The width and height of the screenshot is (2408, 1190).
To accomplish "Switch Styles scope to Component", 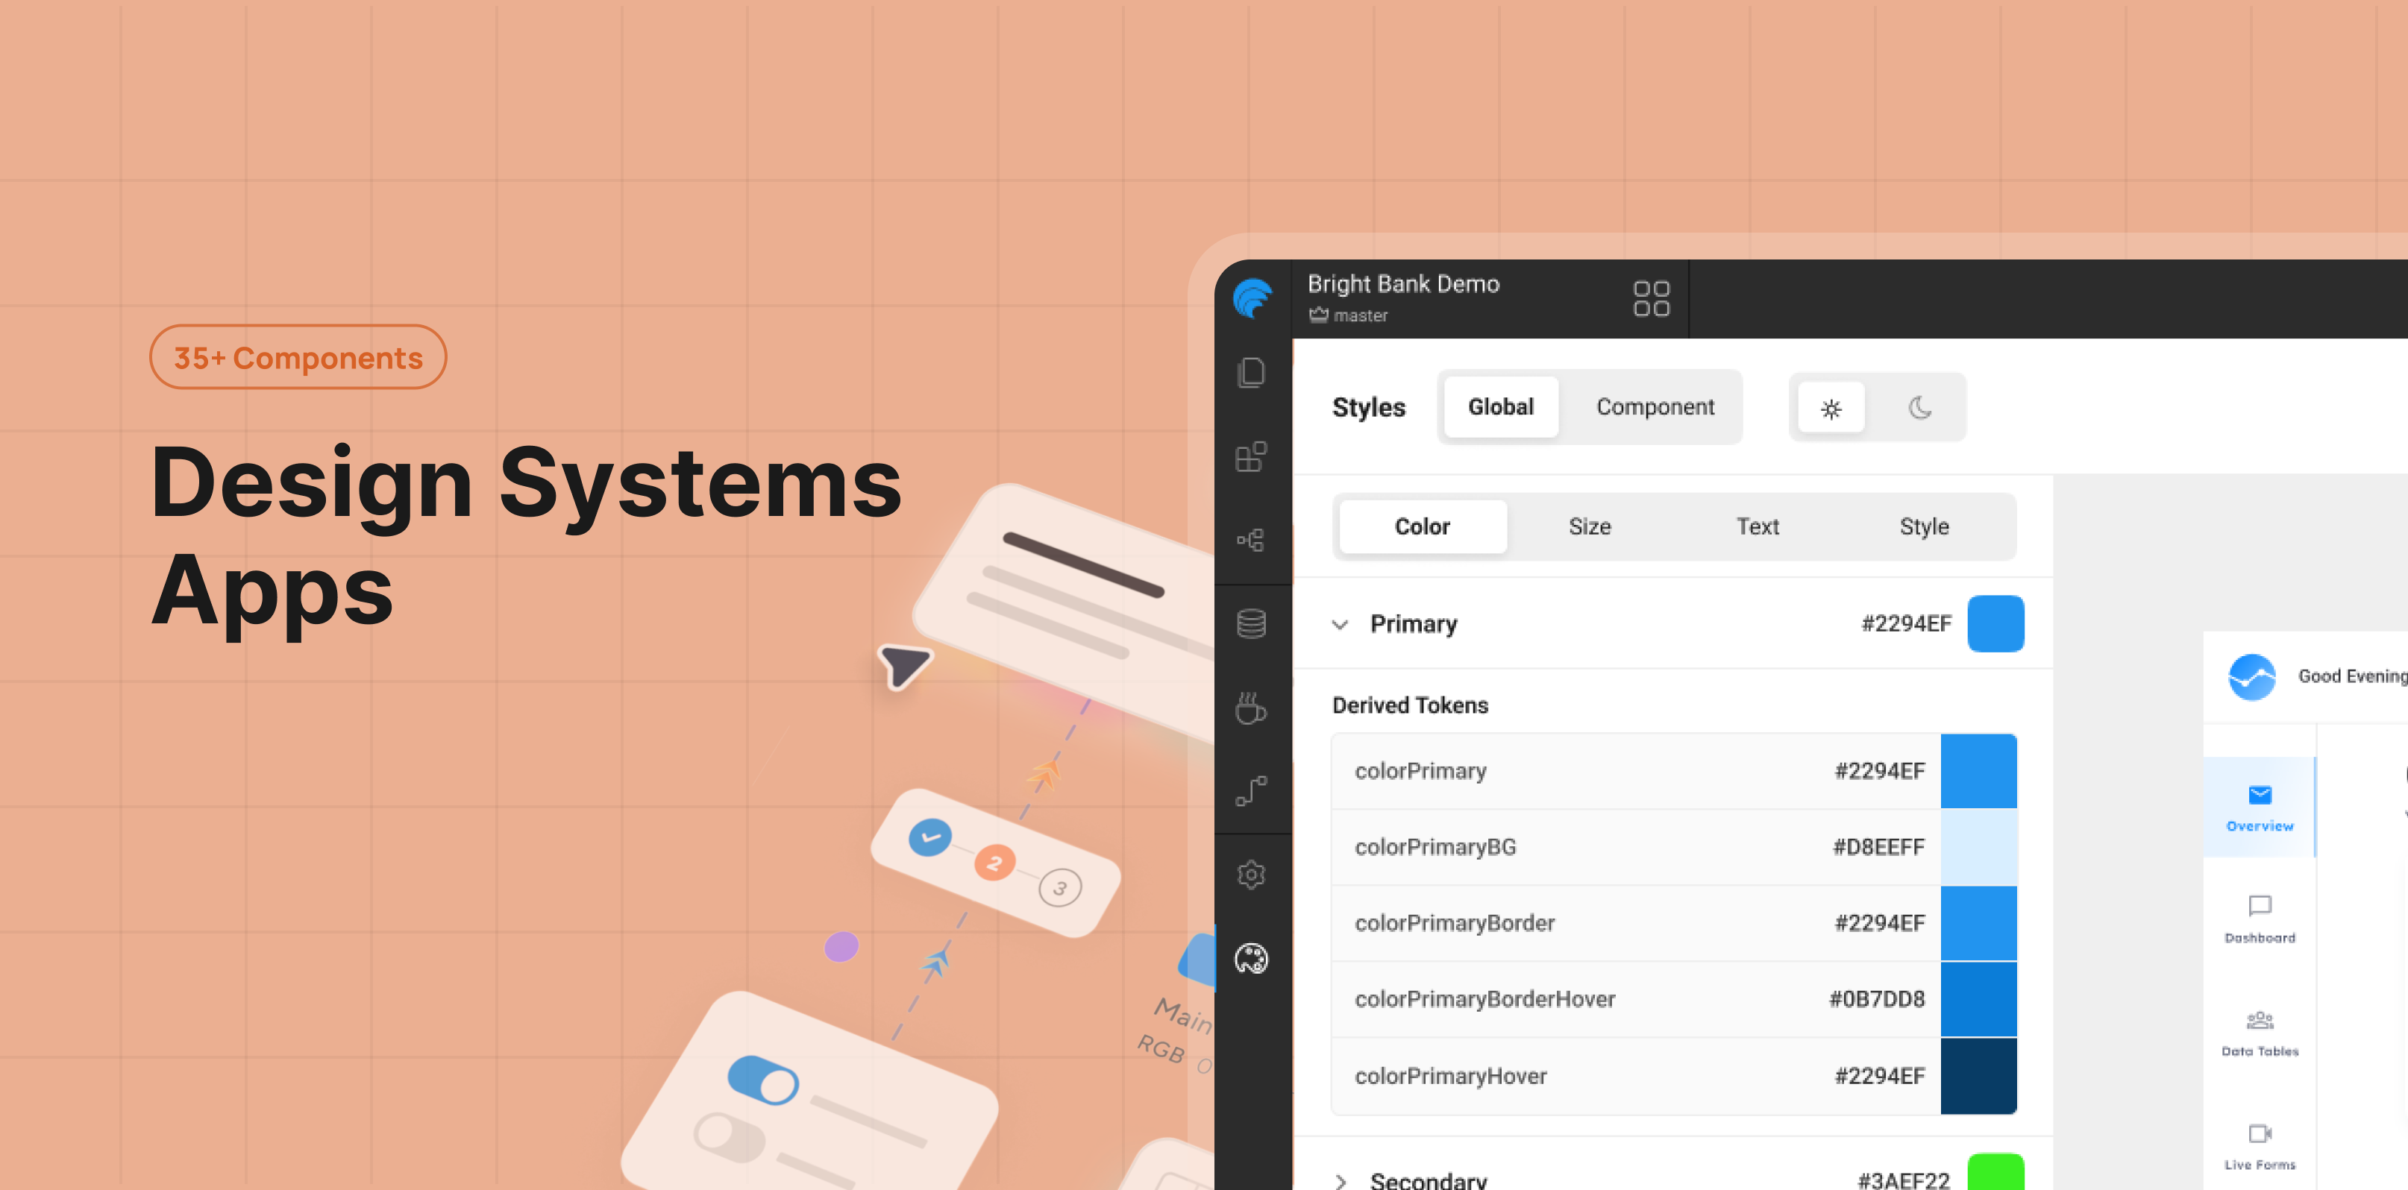I will pyautogui.click(x=1655, y=407).
